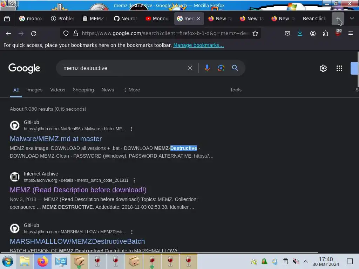Open Firefox application hamburger menu
The width and height of the screenshot is (359, 269).
pos(351,33)
